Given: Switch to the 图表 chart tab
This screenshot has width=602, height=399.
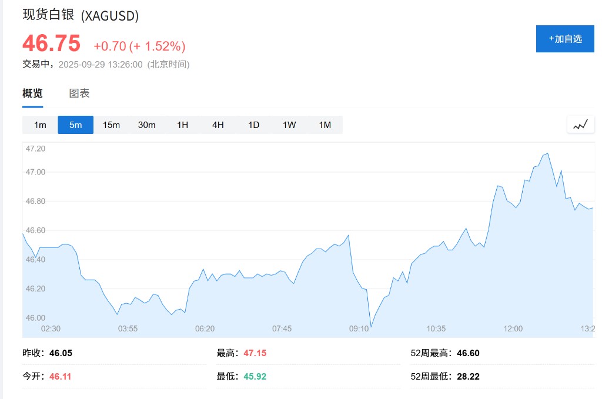Looking at the screenshot, I should tap(79, 93).
